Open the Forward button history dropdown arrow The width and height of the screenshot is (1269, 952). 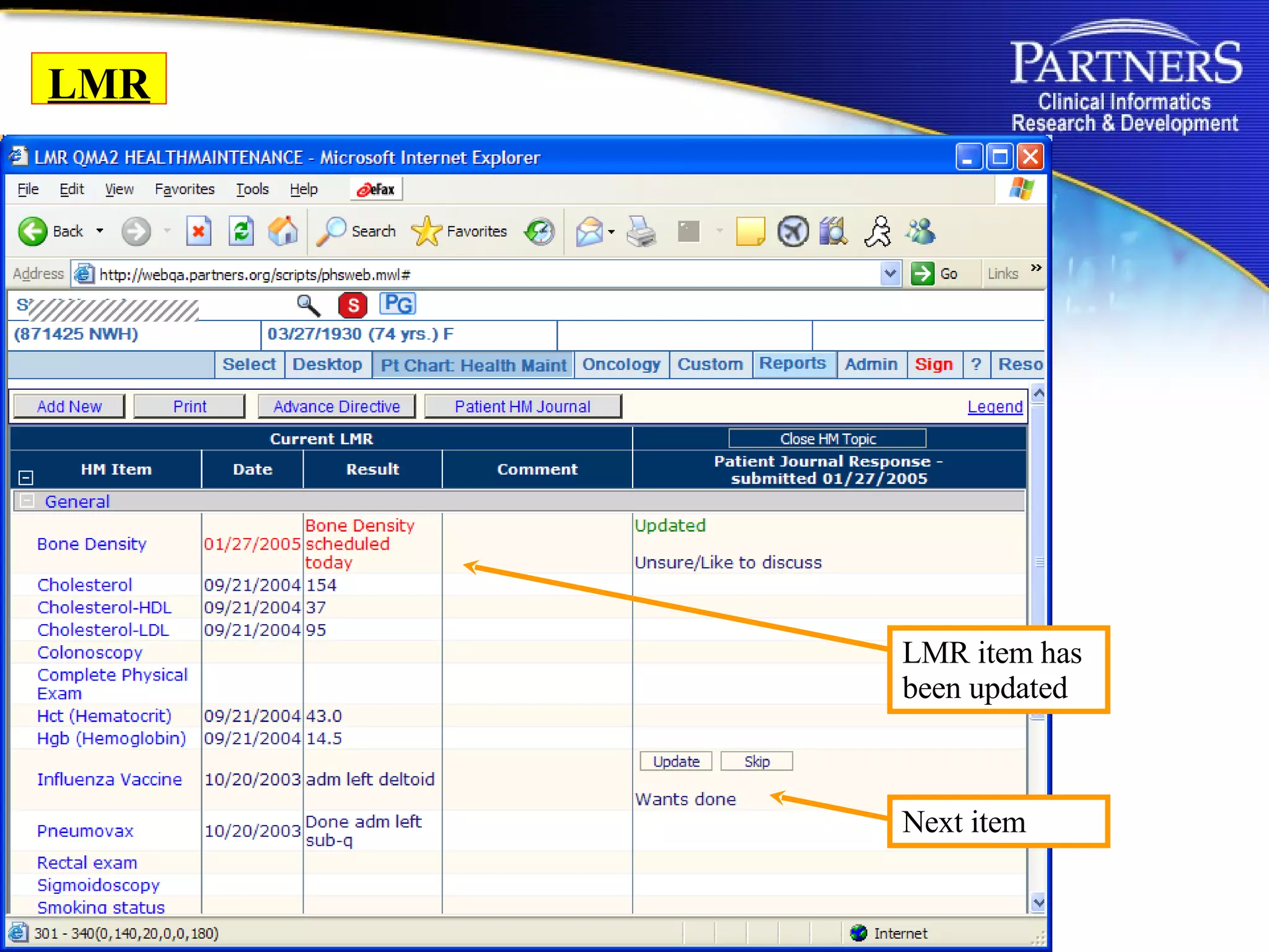click(167, 231)
